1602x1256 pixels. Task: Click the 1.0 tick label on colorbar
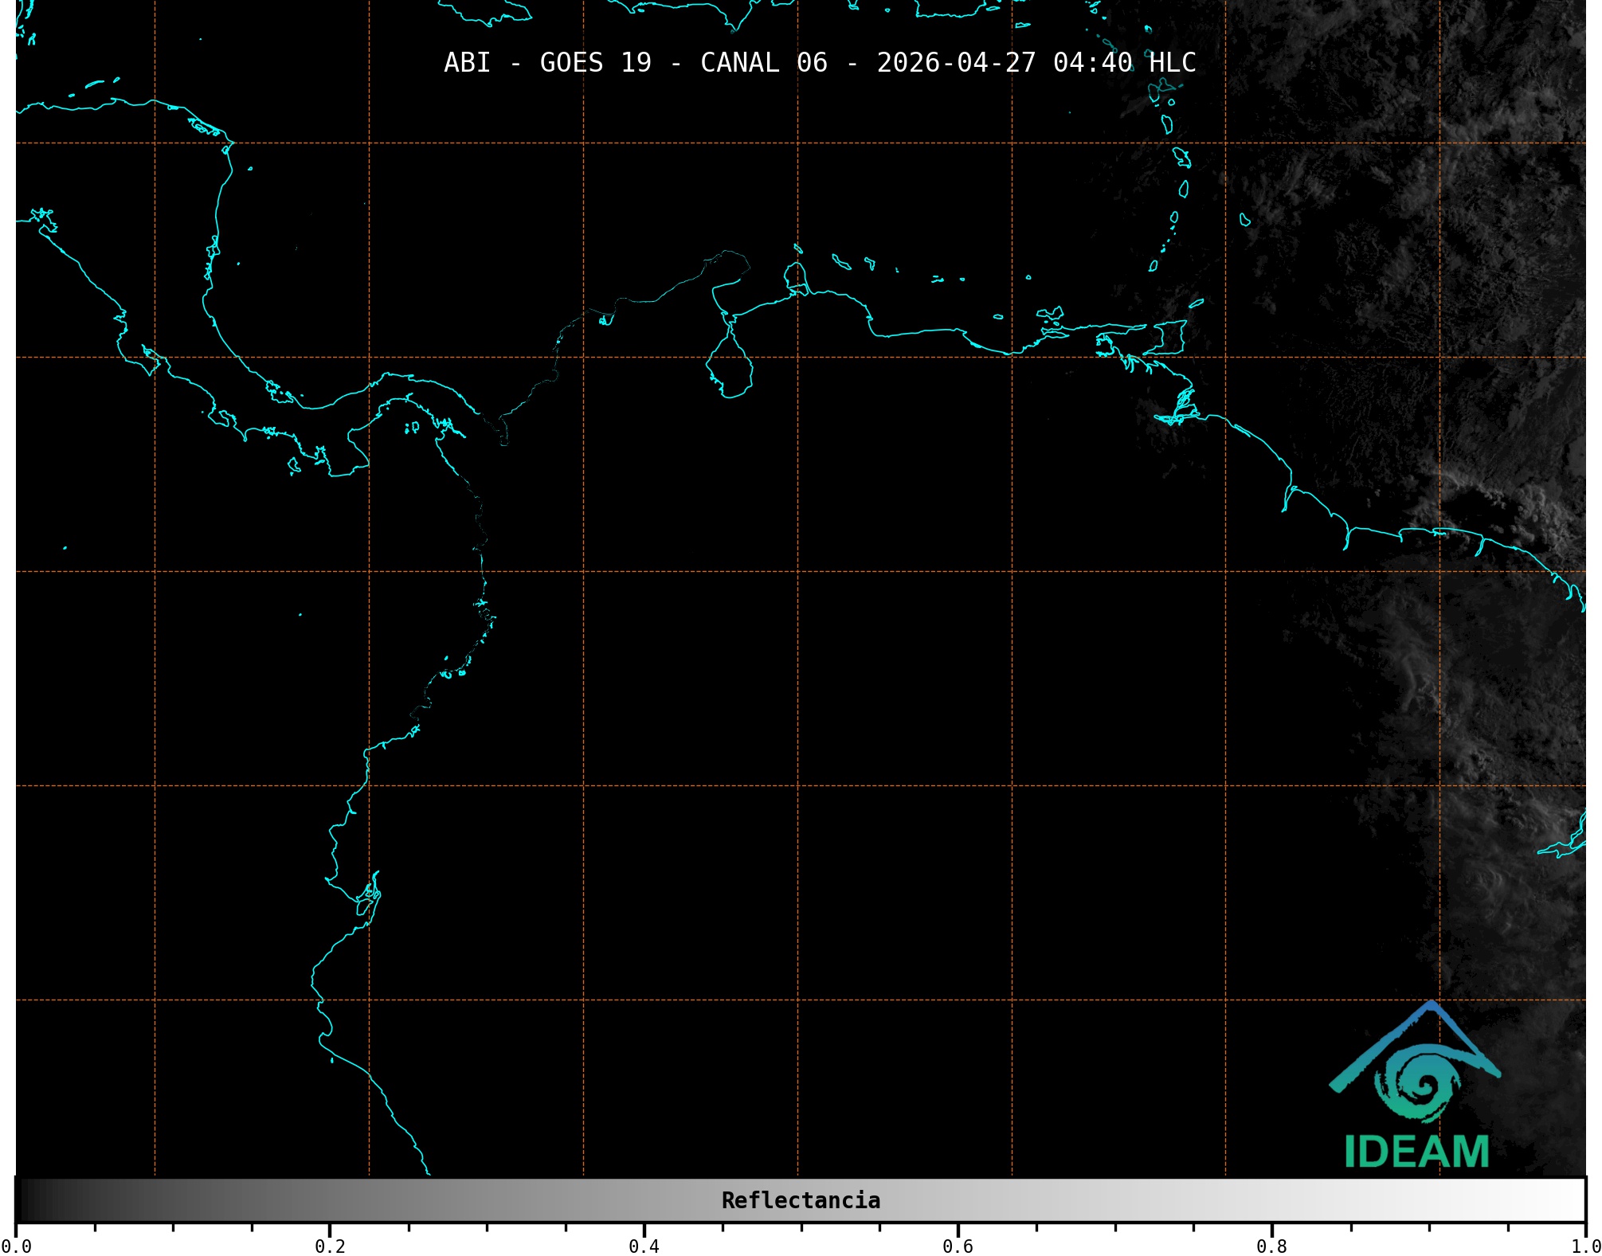coord(1585,1246)
